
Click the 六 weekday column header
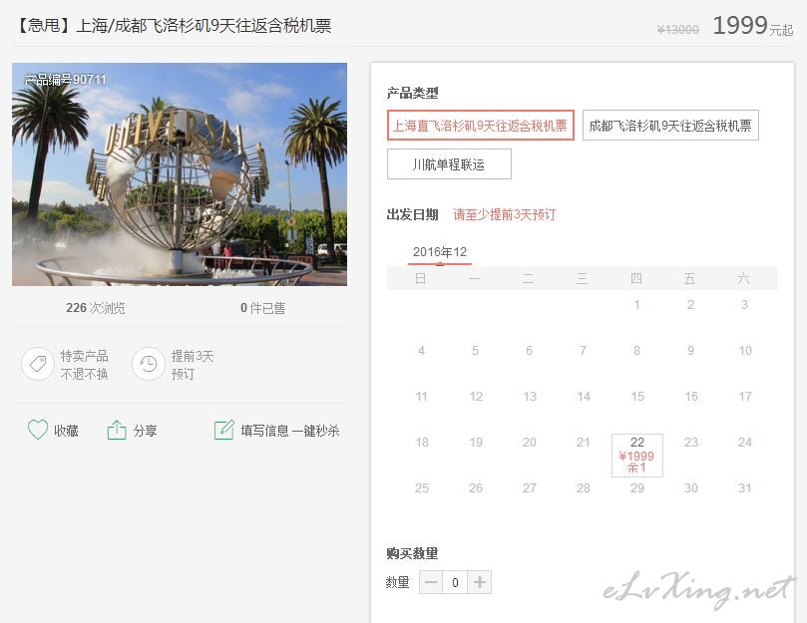click(743, 278)
